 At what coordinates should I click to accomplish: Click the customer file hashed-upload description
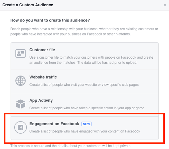coord(91,60)
